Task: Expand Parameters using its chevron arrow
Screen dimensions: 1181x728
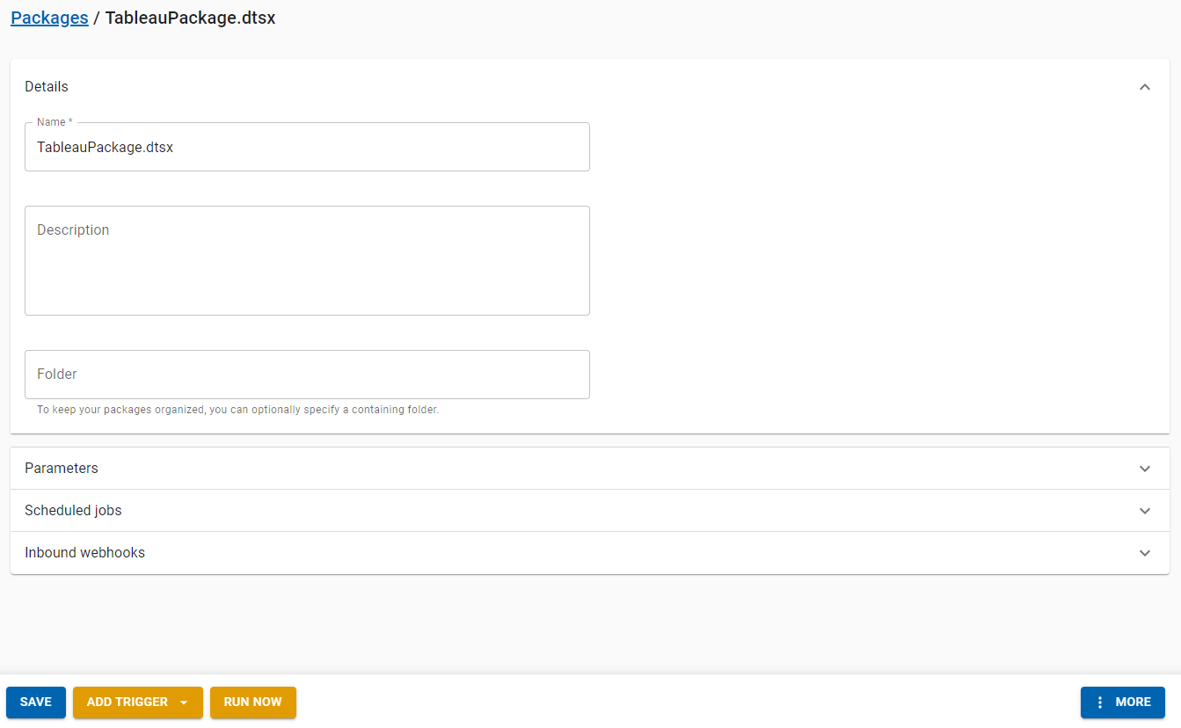Action: pyautogui.click(x=1144, y=469)
